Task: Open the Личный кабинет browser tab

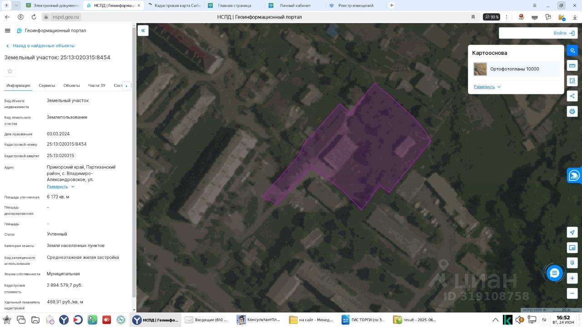Action: point(295,5)
